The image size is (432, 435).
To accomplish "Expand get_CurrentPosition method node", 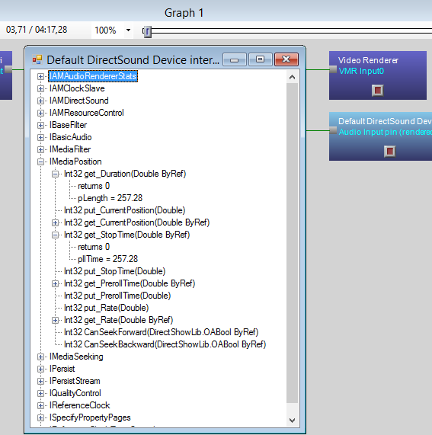I will [x=55, y=222].
